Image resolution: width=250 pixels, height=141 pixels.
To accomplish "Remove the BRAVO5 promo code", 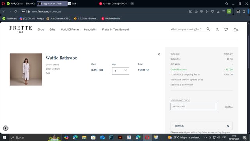I will point(228,126).
